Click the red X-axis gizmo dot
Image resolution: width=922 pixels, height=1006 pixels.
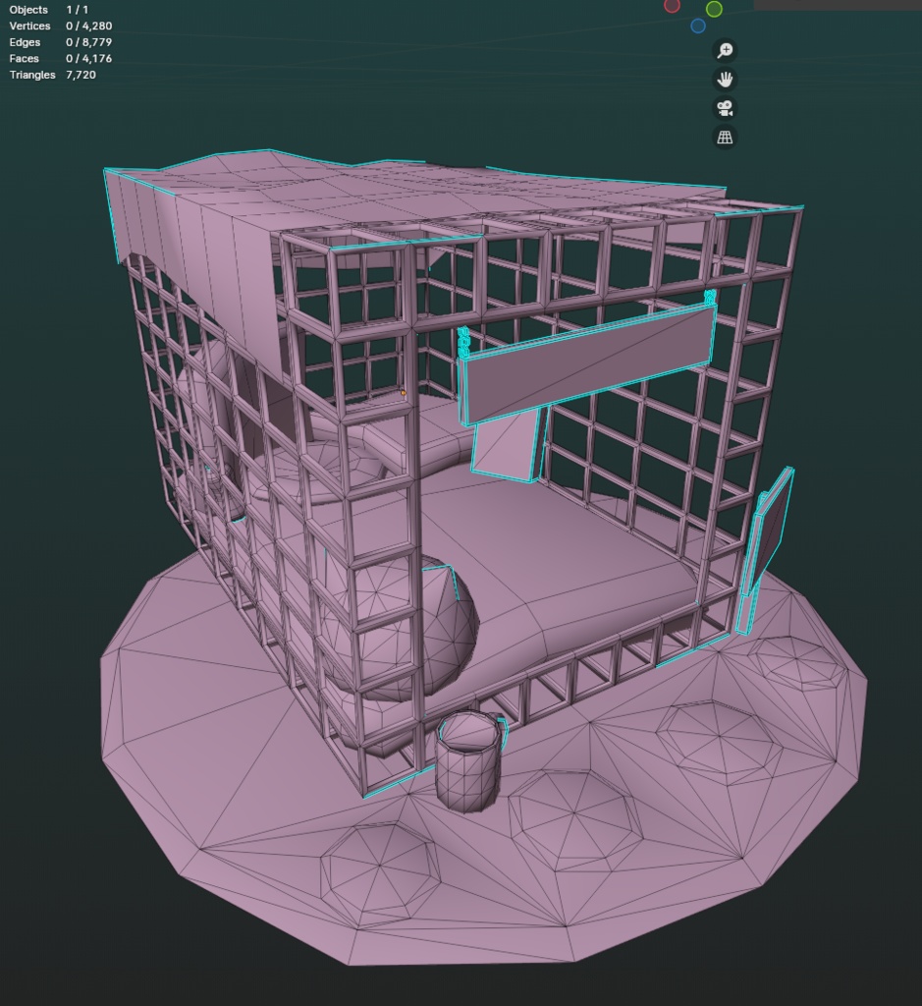click(672, 6)
